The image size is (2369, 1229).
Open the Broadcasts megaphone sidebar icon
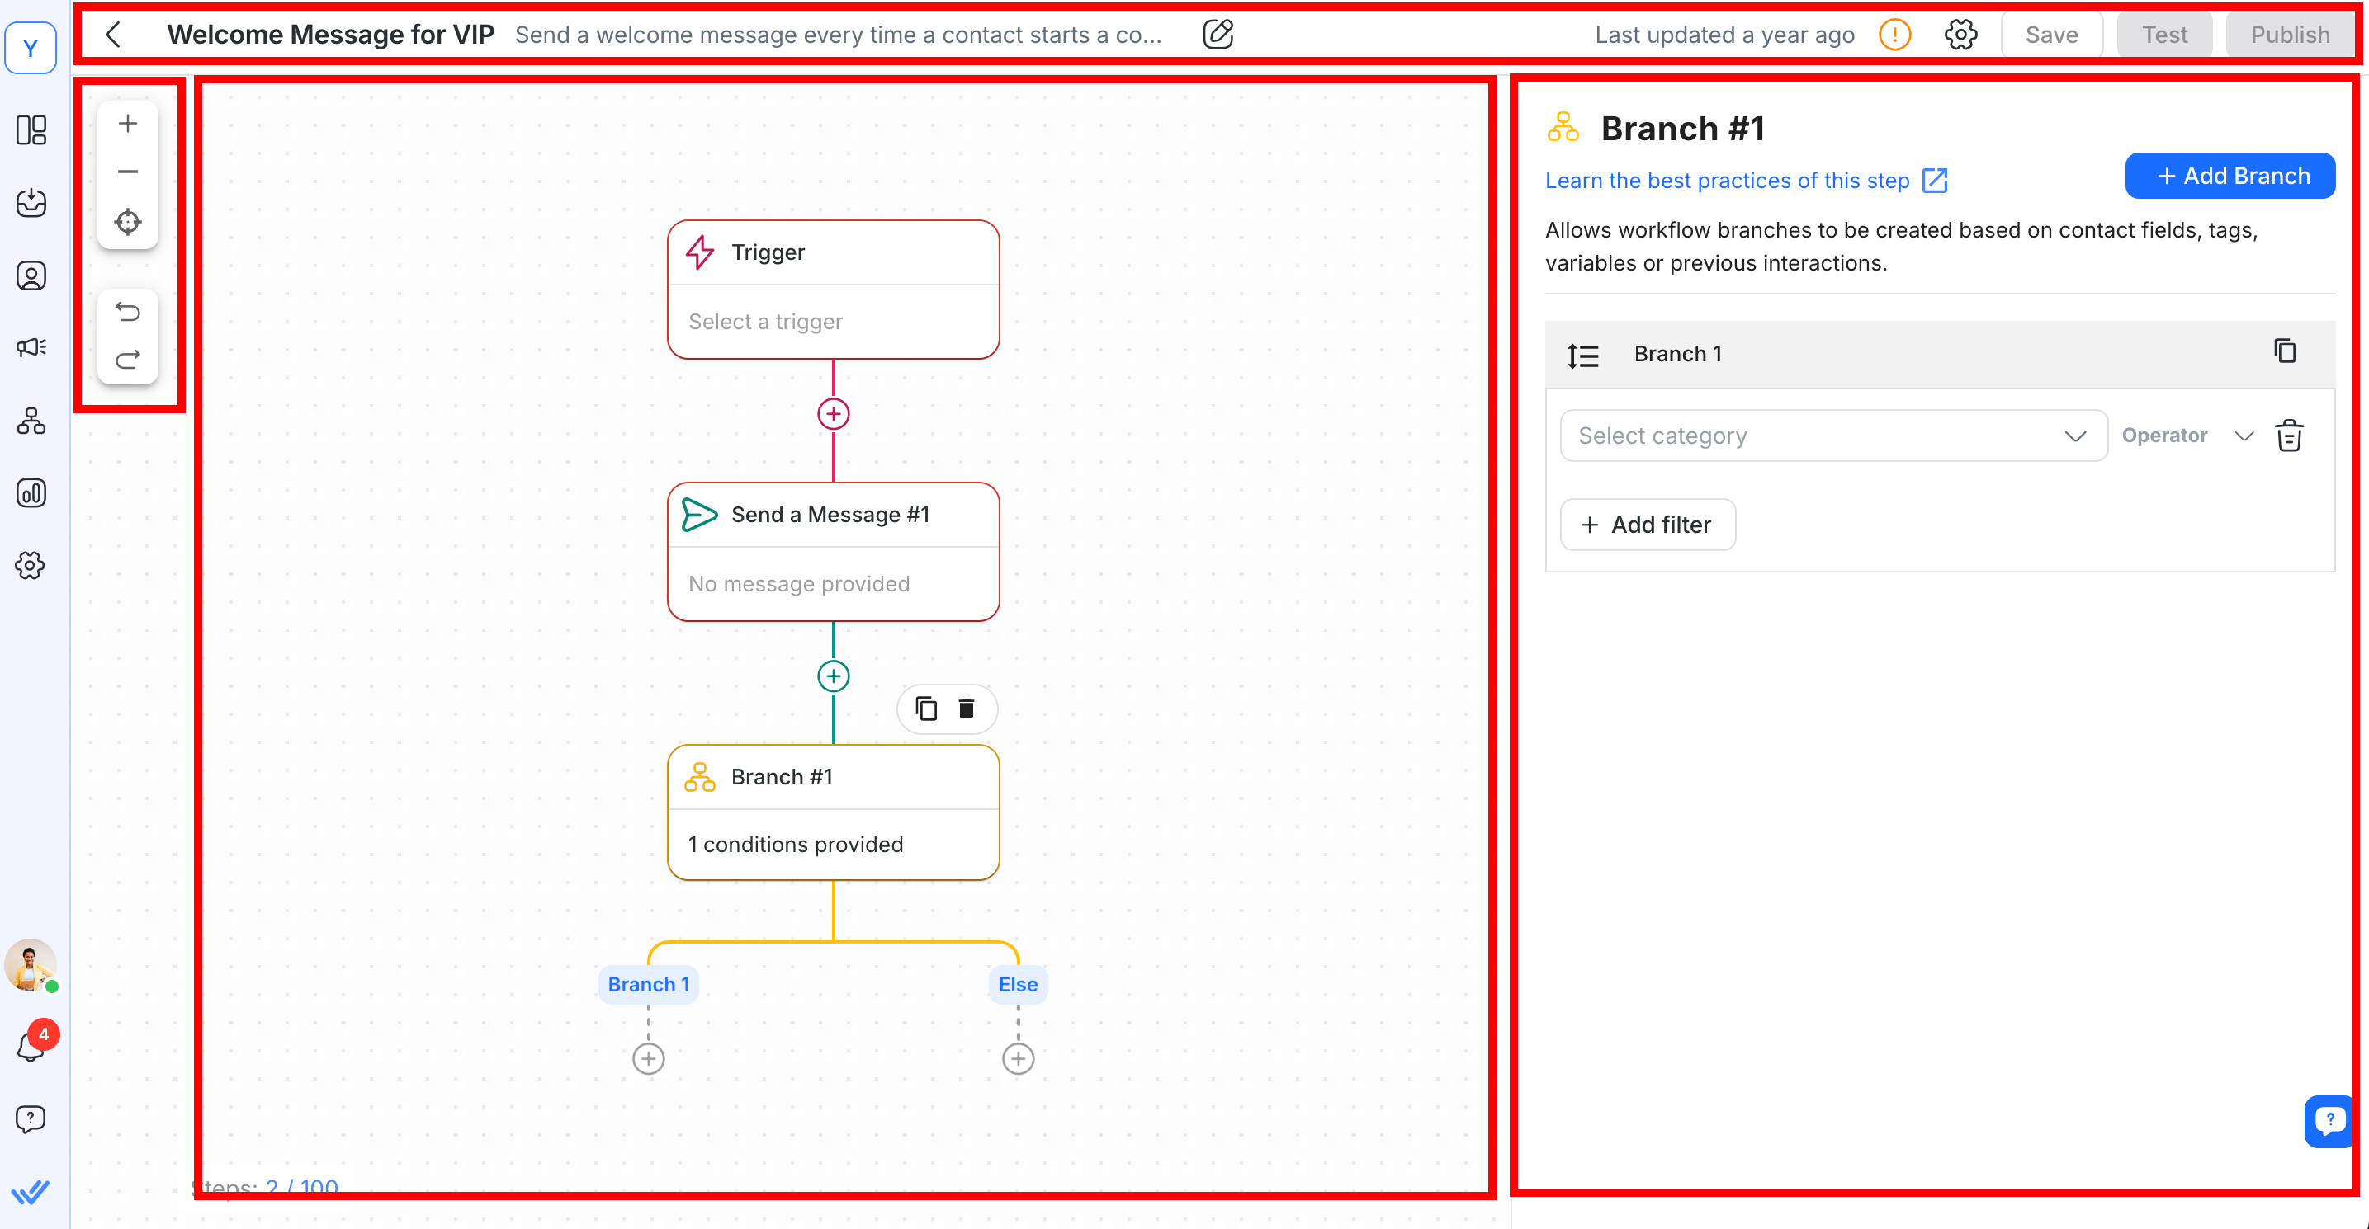tap(31, 347)
